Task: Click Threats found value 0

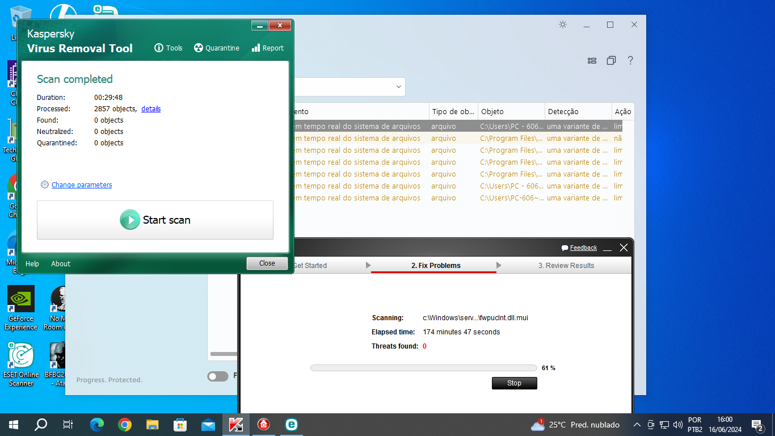Action: (424, 346)
